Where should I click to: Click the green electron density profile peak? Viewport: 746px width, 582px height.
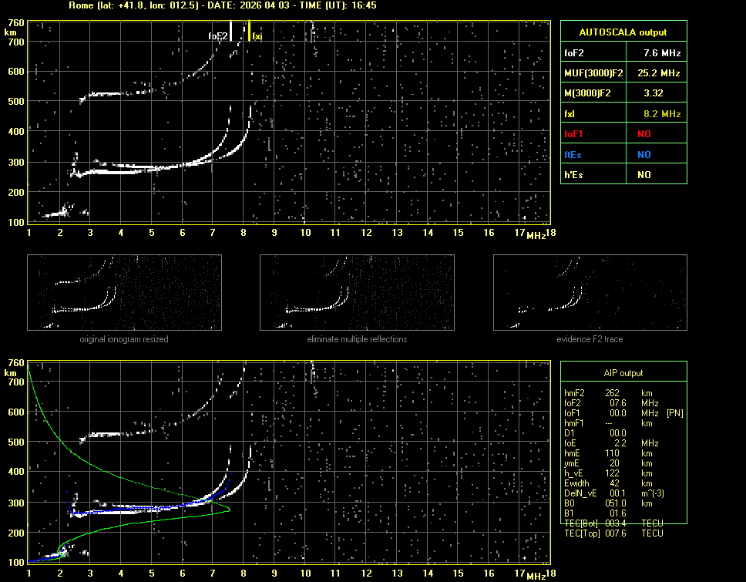(228, 509)
